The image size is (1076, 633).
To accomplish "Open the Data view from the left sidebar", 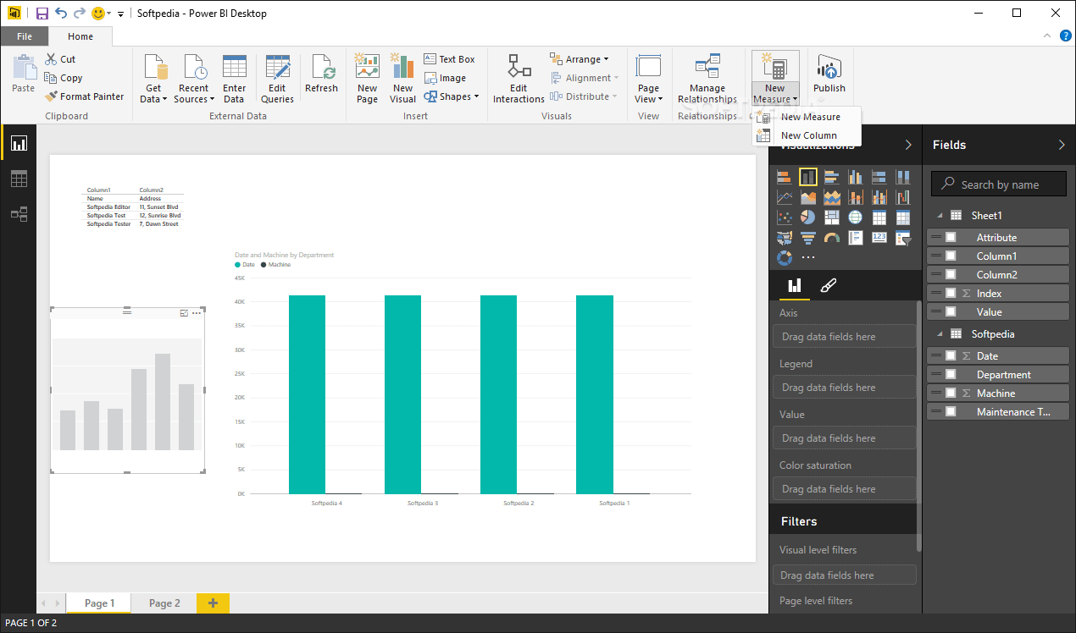I will click(x=19, y=179).
